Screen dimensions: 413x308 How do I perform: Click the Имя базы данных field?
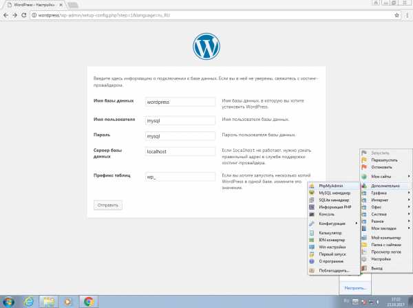pyautogui.click(x=181, y=102)
